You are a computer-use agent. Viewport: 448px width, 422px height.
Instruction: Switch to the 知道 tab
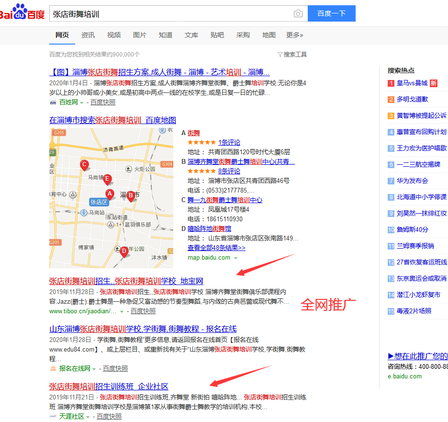pos(166,35)
